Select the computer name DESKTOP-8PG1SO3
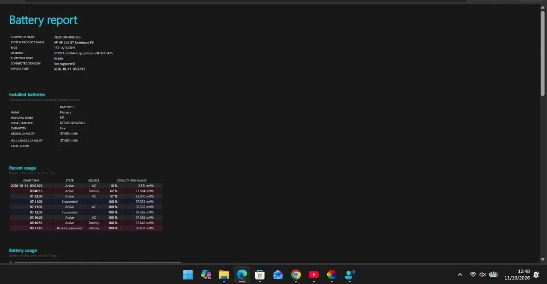 68,37
